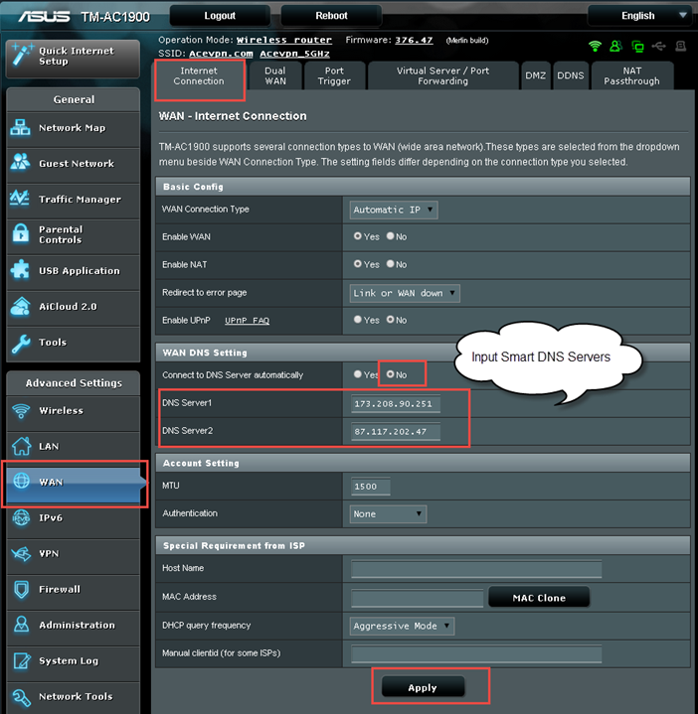Image resolution: width=698 pixels, height=714 pixels.
Task: Click the WAN globe icon
Action: (x=22, y=481)
